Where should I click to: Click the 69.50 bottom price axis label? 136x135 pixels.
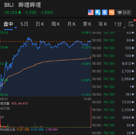(x=4, y=95)
